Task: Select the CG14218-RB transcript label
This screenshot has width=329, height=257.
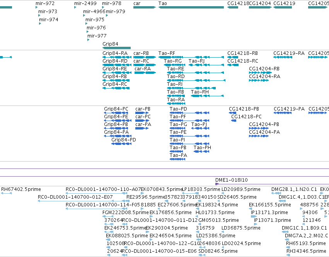Action: pos(242,53)
